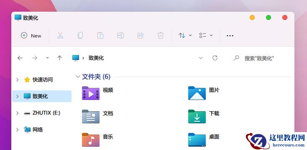Viewport: 307px width, 150px height.
Task: Select the 视频 folder icon
Action: point(91,93)
